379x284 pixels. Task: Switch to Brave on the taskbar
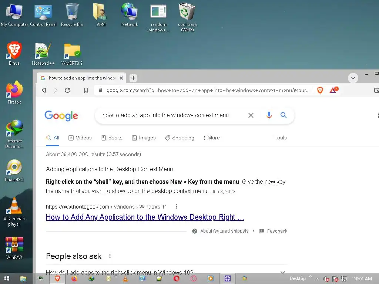57,278
